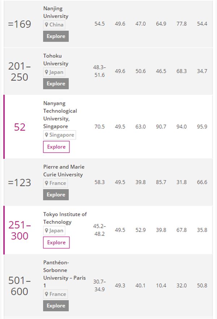Click the 251–300 rank of Tokyo Institute

click(20, 230)
